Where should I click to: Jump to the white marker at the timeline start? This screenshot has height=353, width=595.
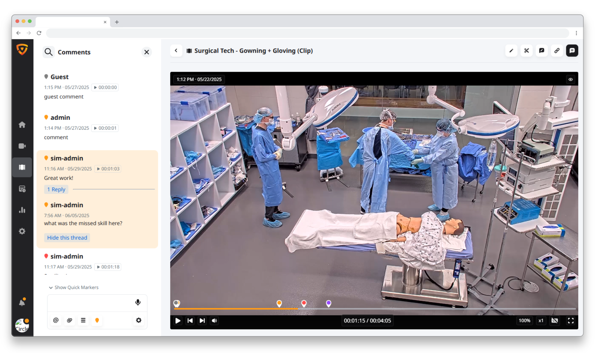[176, 303]
